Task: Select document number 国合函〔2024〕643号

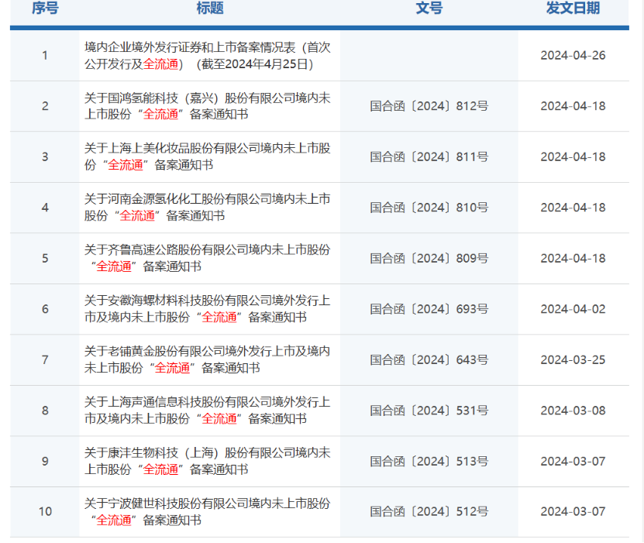Action: click(429, 360)
